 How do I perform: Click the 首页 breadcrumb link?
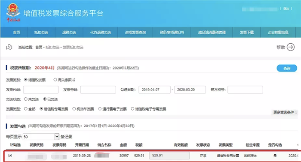(39, 47)
